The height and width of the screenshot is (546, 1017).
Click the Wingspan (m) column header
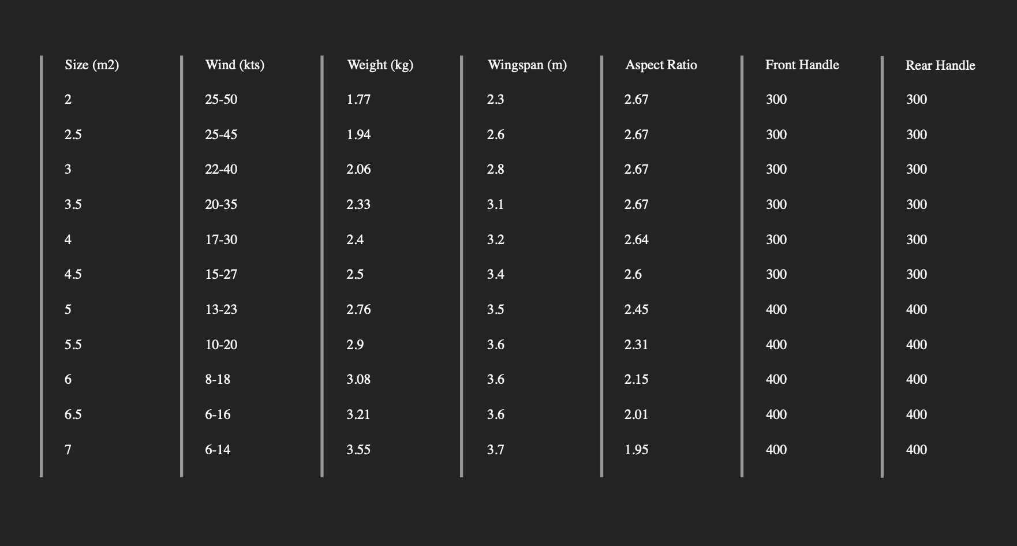pyautogui.click(x=527, y=65)
